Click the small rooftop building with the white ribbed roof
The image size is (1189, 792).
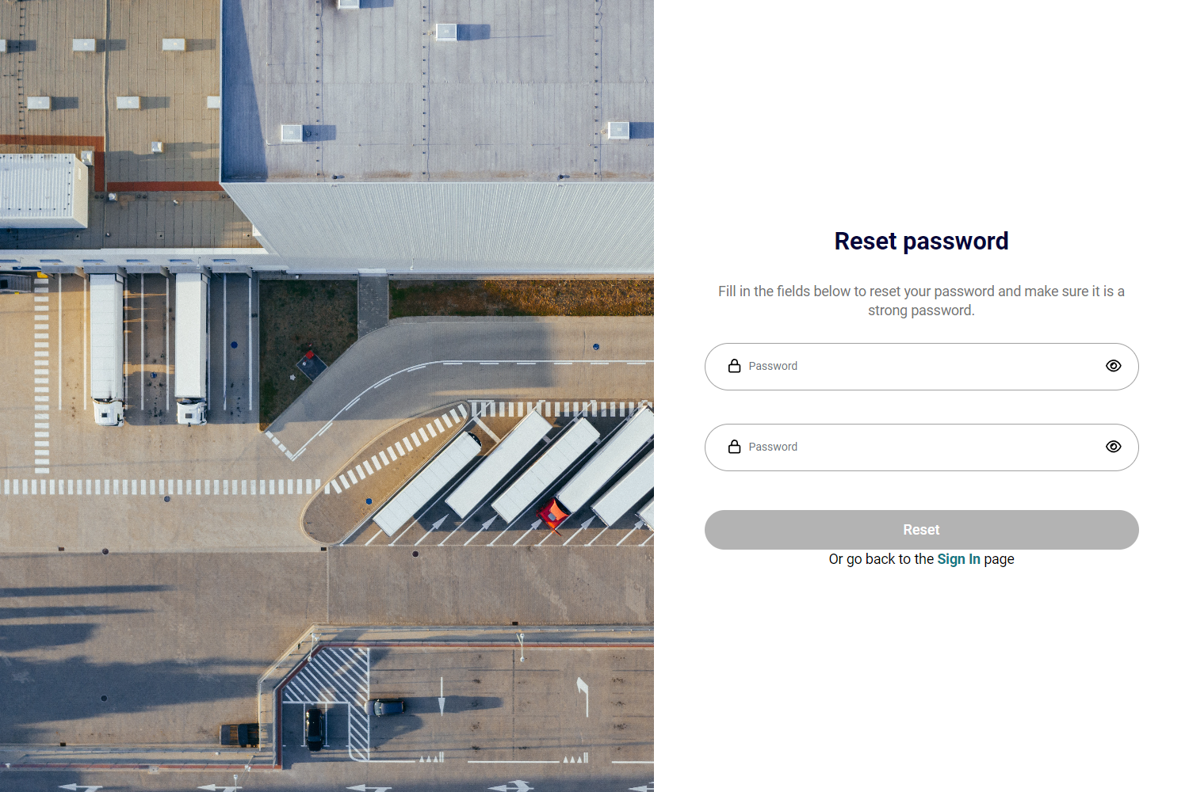tap(43, 190)
